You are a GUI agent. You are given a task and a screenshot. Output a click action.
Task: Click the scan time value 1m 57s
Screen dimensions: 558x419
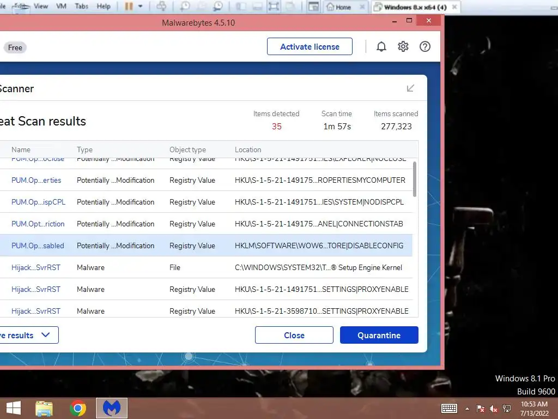point(337,127)
